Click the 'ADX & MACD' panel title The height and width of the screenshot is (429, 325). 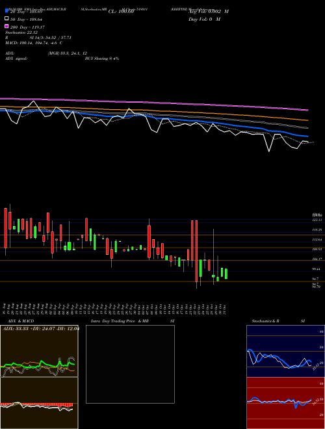pyautogui.click(x=21, y=321)
